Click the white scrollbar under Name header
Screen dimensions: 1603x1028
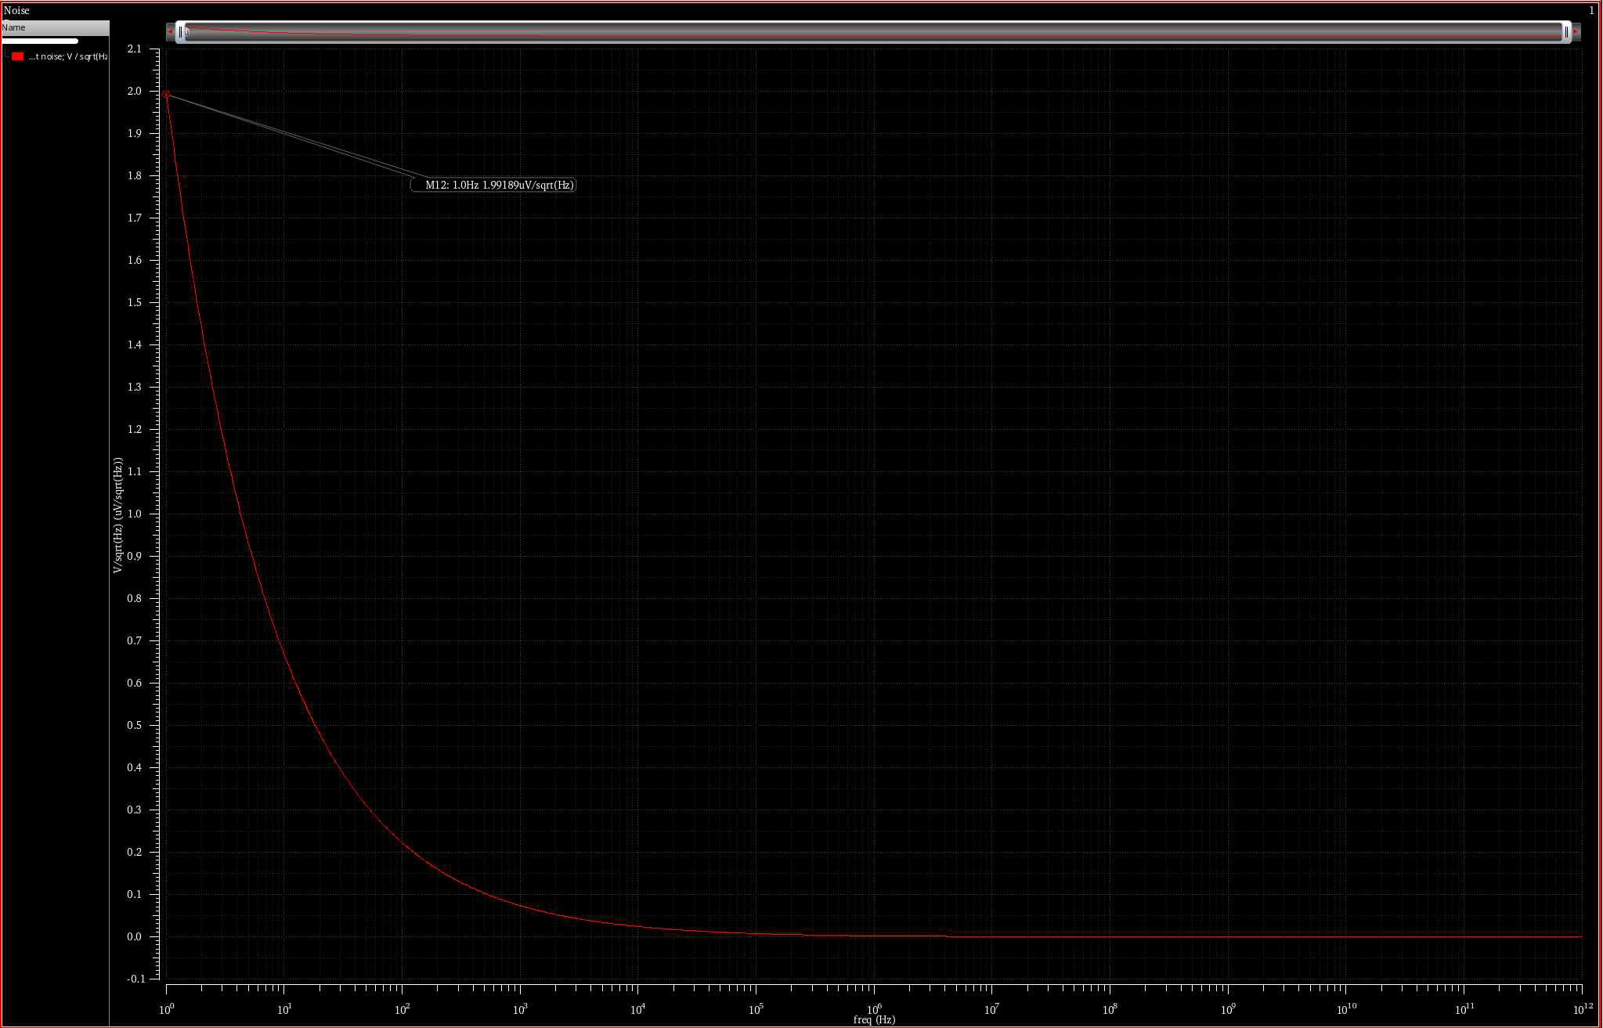[x=40, y=41]
